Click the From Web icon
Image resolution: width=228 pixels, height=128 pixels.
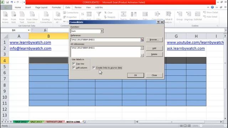point(14,17)
